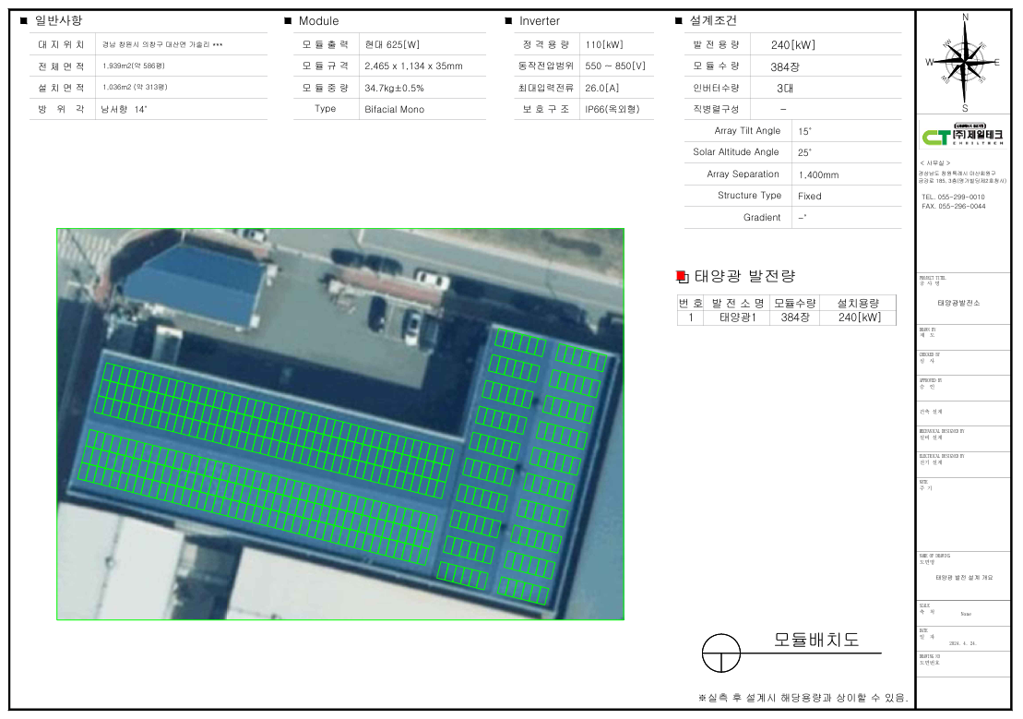
Task: Click the CT 제일테크 company logo
Action: pos(965,137)
